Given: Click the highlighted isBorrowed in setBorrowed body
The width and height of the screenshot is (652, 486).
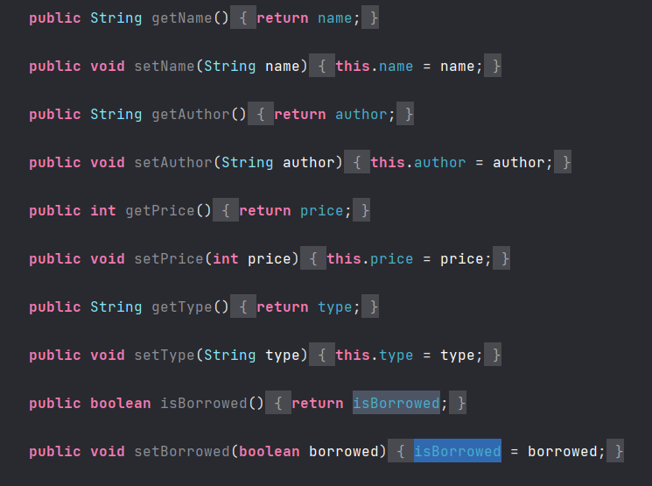Looking at the screenshot, I should point(458,452).
